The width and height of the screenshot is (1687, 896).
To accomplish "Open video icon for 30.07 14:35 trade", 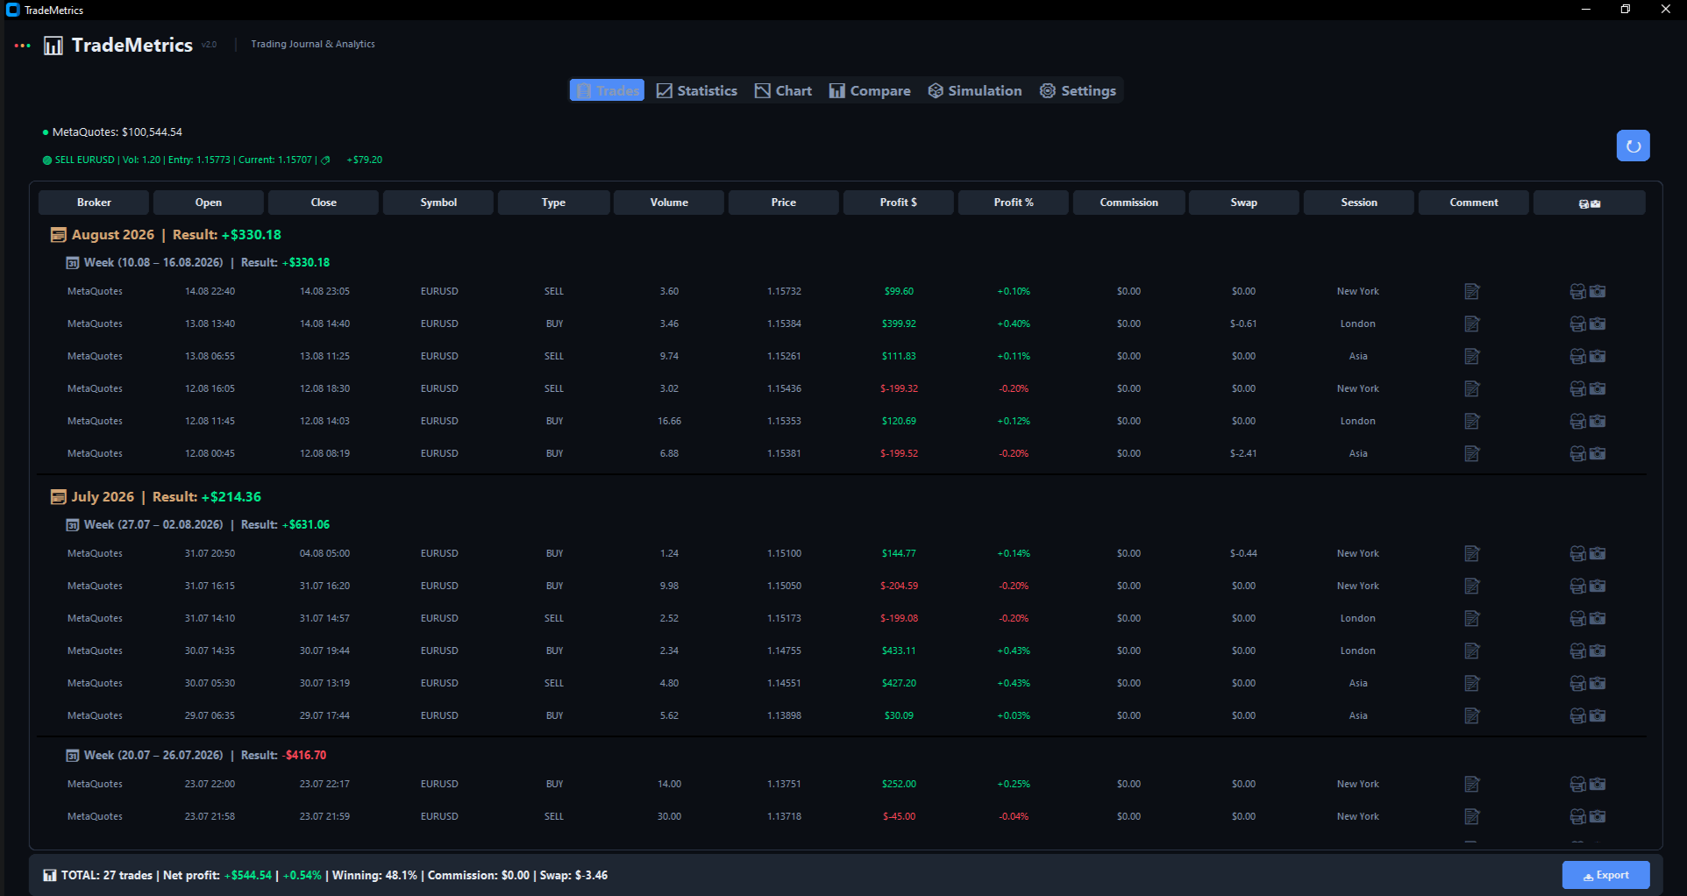I will pos(1577,651).
